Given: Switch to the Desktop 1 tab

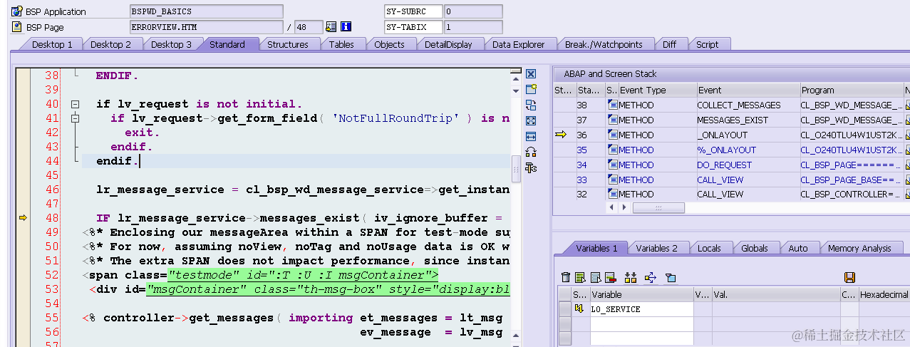Looking at the screenshot, I should pyautogui.click(x=52, y=44).
